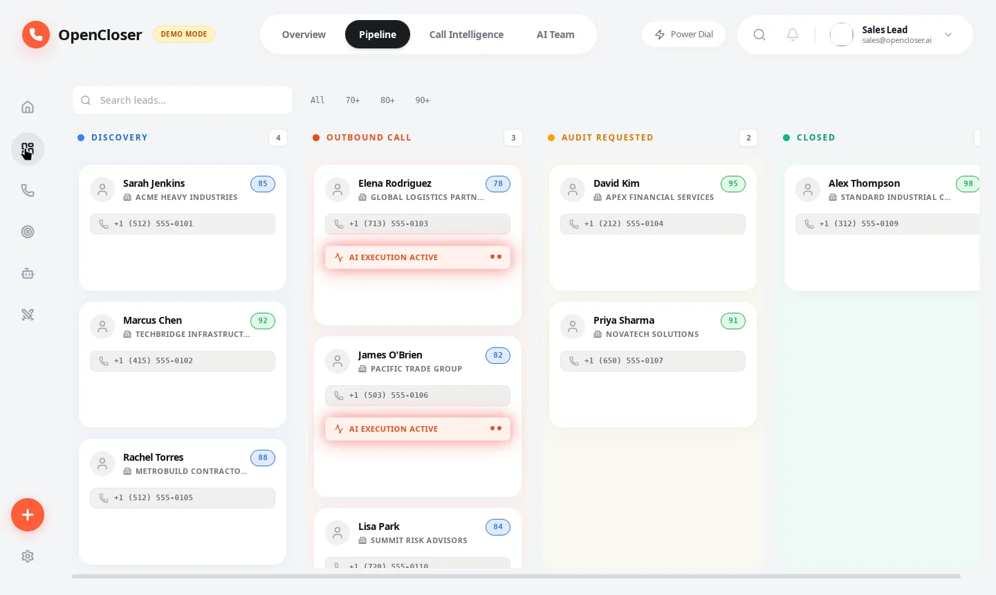Call Elena Rodriguez at +1 (713) 555-0103

click(418, 224)
